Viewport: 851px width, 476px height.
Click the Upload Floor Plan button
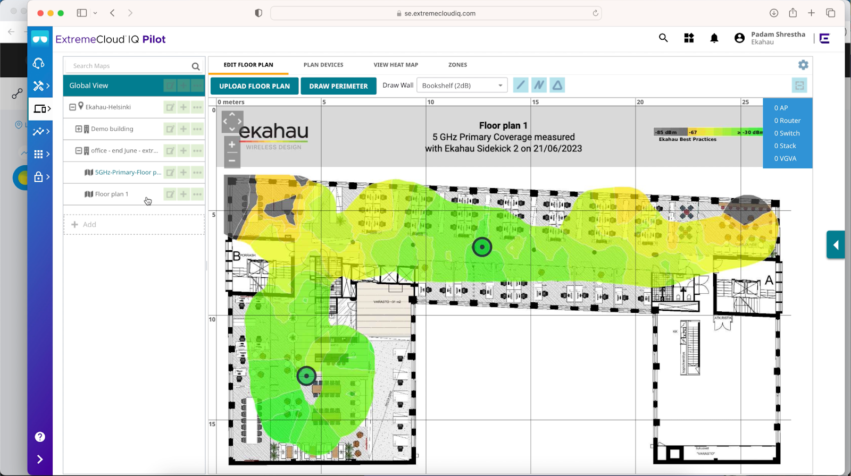pos(254,86)
